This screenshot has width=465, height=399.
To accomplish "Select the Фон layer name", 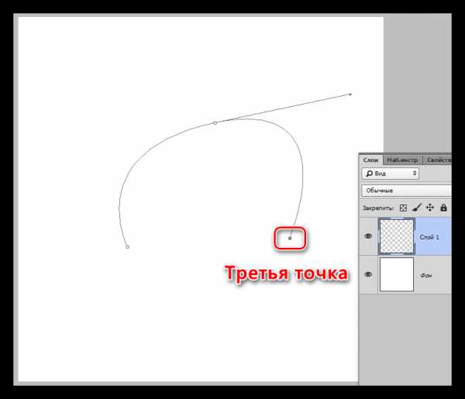I will click(x=426, y=276).
